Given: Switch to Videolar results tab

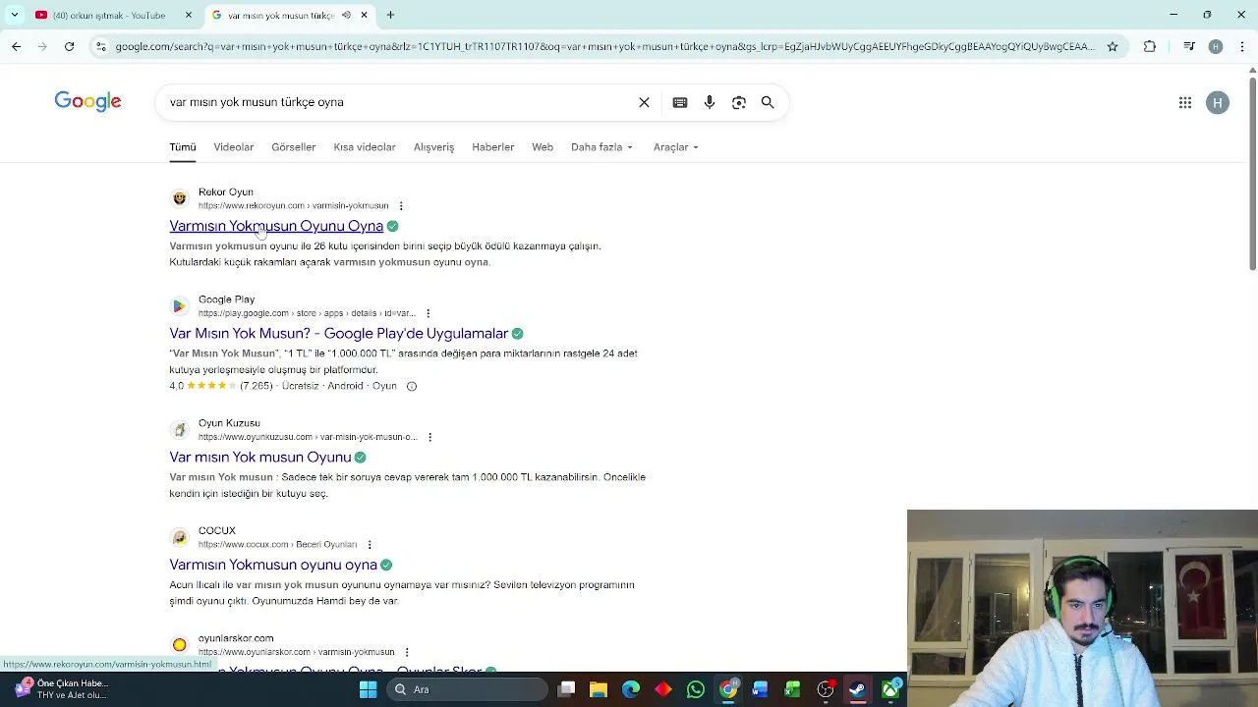Looking at the screenshot, I should 234,147.
